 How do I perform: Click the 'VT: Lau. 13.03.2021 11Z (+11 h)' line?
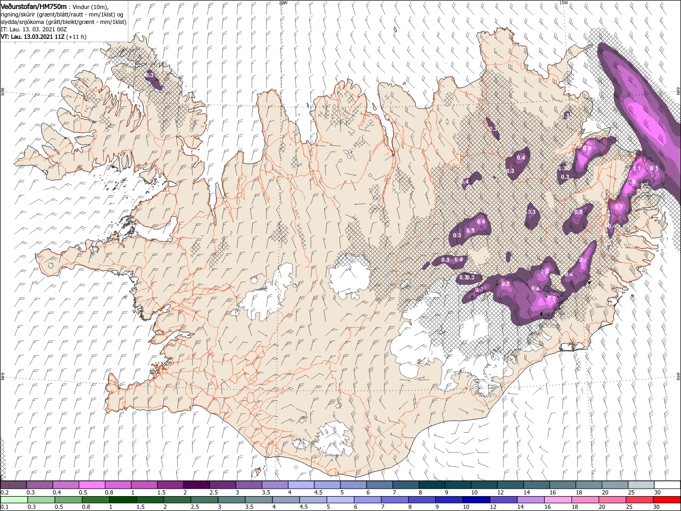[43, 37]
